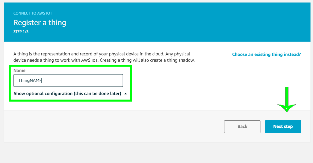Screen dimensions: 313x163
Task: Select the Register a thing heading
Action: 40,23
